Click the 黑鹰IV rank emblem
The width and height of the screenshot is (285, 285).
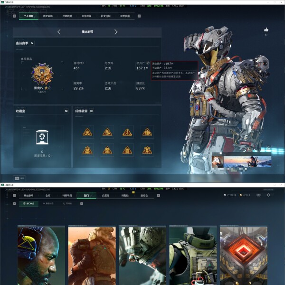(x=42, y=74)
